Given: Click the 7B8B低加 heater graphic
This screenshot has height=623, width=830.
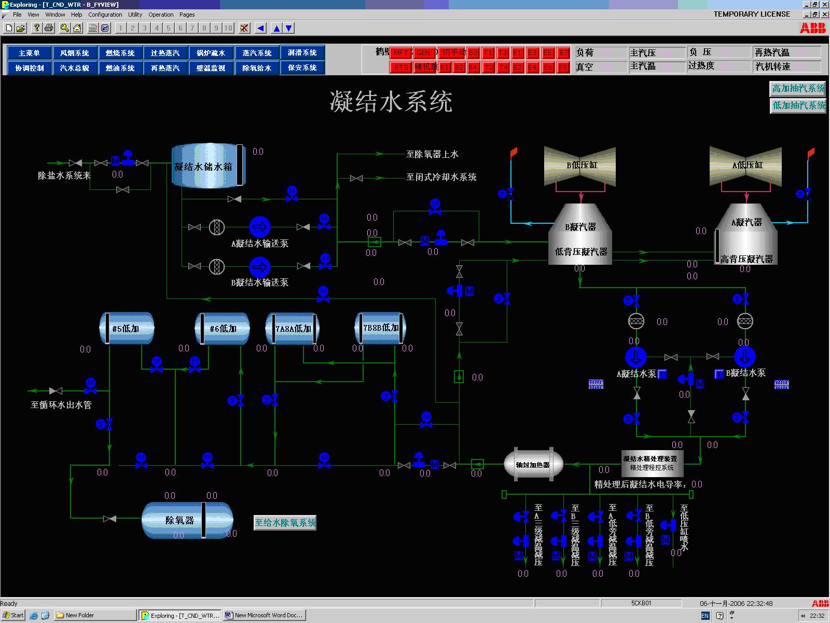Looking at the screenshot, I should [380, 328].
